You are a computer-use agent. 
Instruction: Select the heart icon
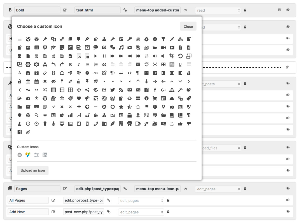click(79, 98)
